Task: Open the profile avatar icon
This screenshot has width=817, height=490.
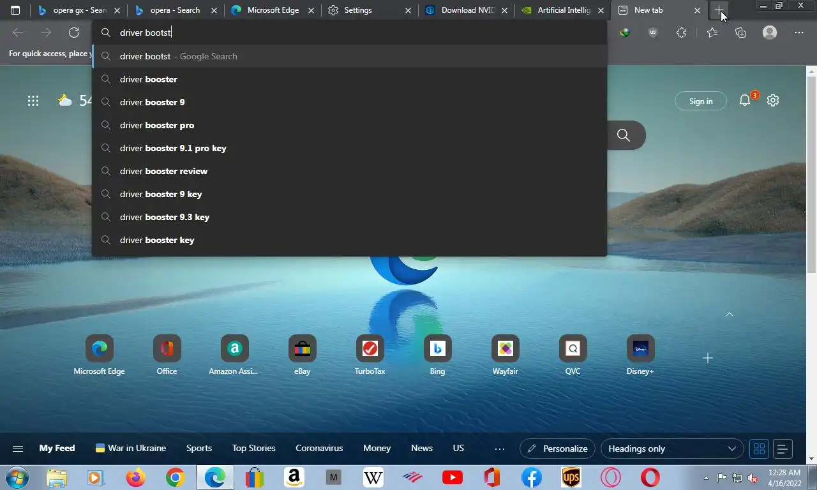Action: pyautogui.click(x=770, y=33)
